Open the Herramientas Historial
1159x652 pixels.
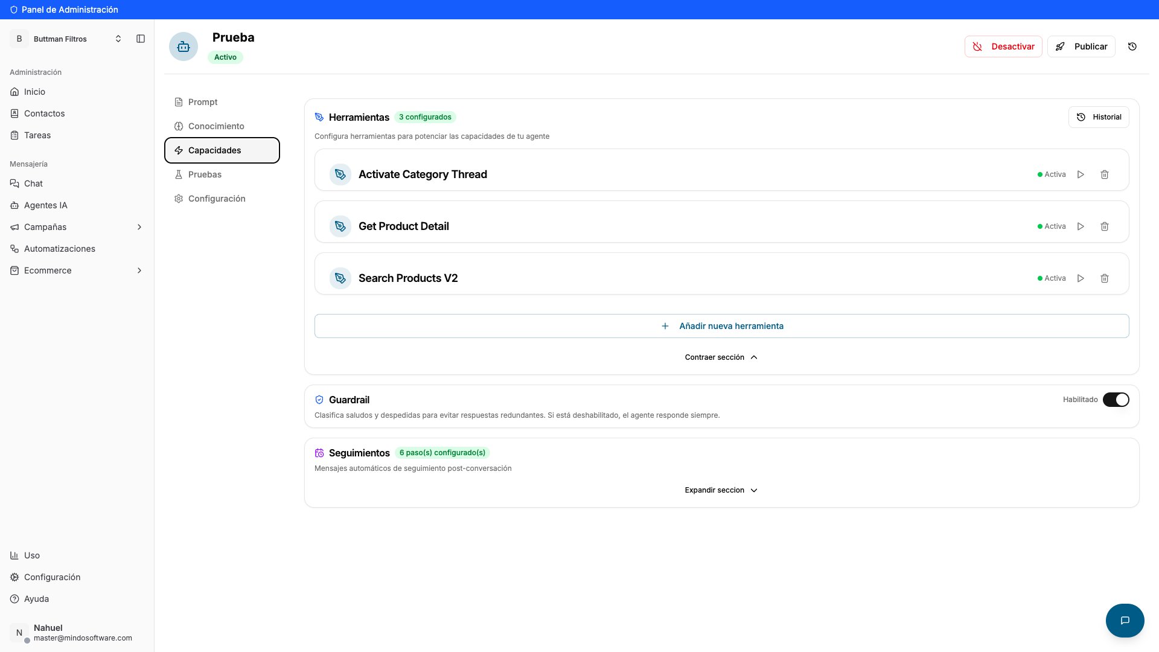click(x=1099, y=117)
